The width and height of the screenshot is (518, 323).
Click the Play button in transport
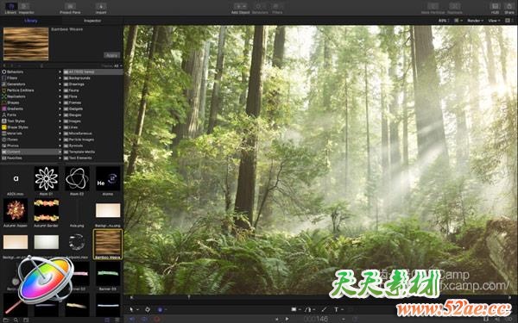tap(287, 319)
